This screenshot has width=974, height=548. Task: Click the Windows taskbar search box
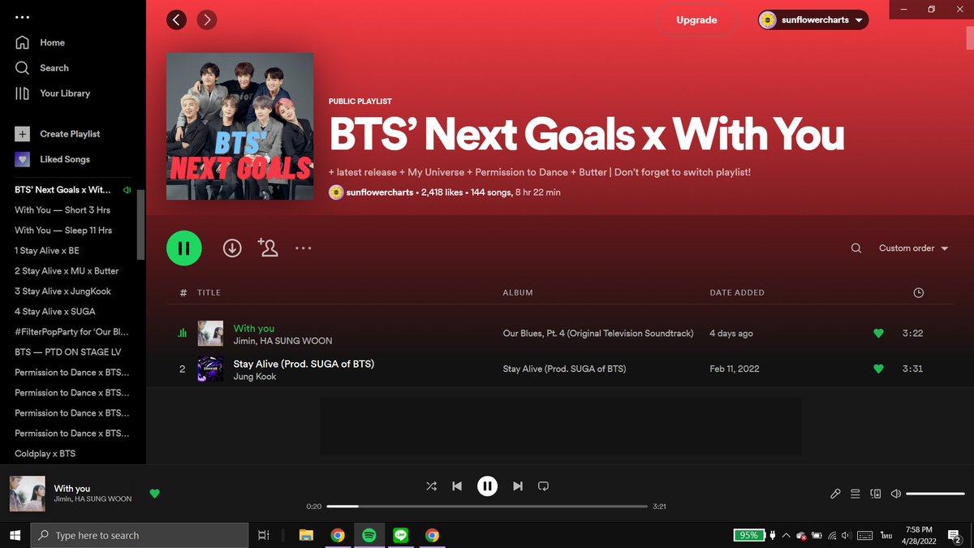139,535
